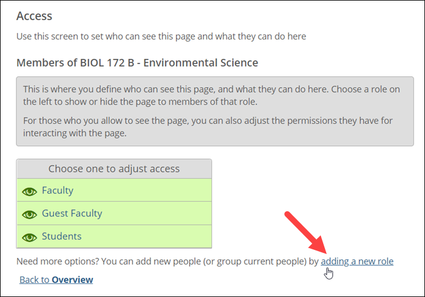The image size is (425, 297).
Task: Click 'Environmental Science' in the members heading
Action: pos(201,63)
